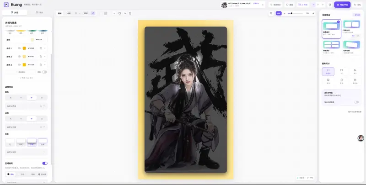Screen dimensions: 366x185
Task: Close the loaded image file chip
Action: [263, 5]
